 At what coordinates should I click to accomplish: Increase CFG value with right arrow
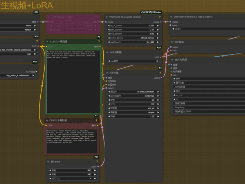tap(158, 104)
